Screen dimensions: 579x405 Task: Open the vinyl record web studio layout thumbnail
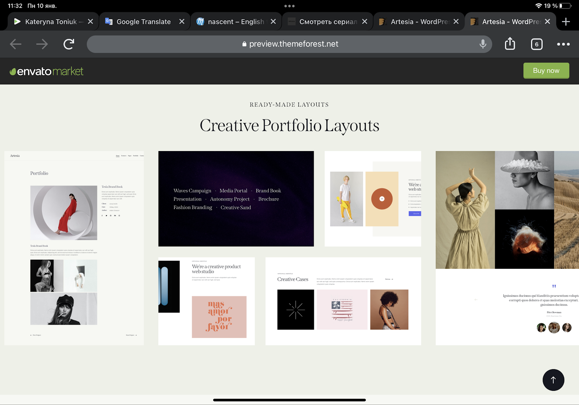point(373,199)
